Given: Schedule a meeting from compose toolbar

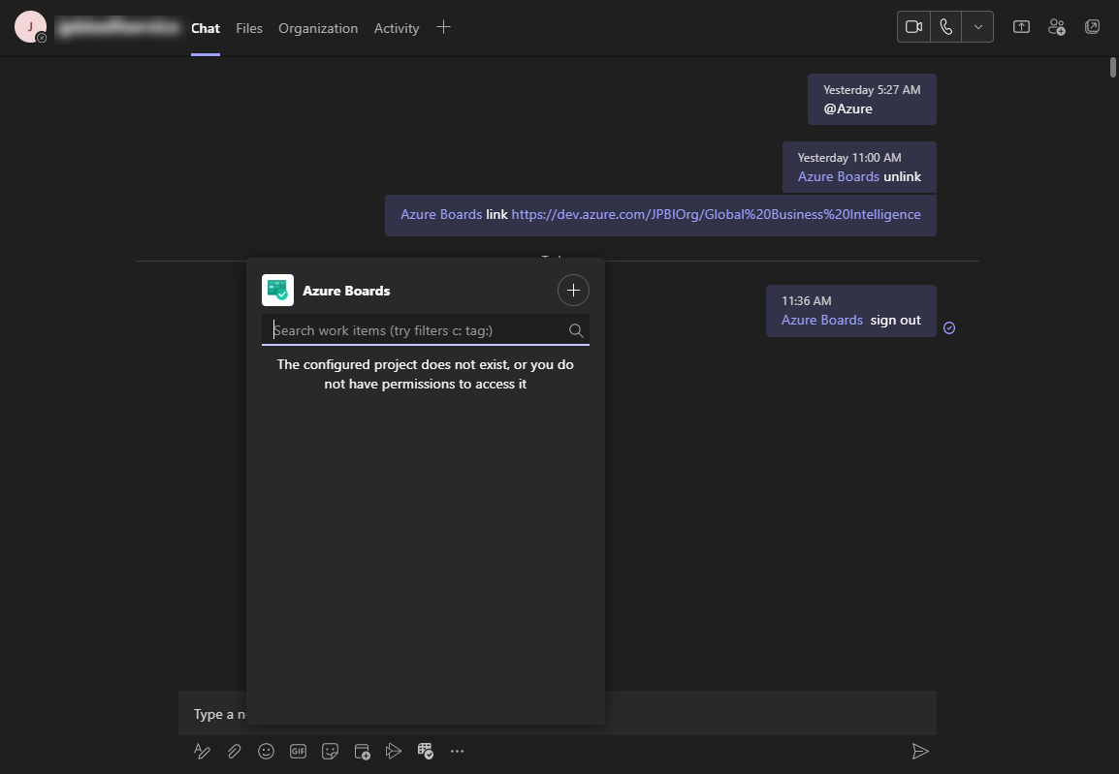Looking at the screenshot, I should (362, 751).
